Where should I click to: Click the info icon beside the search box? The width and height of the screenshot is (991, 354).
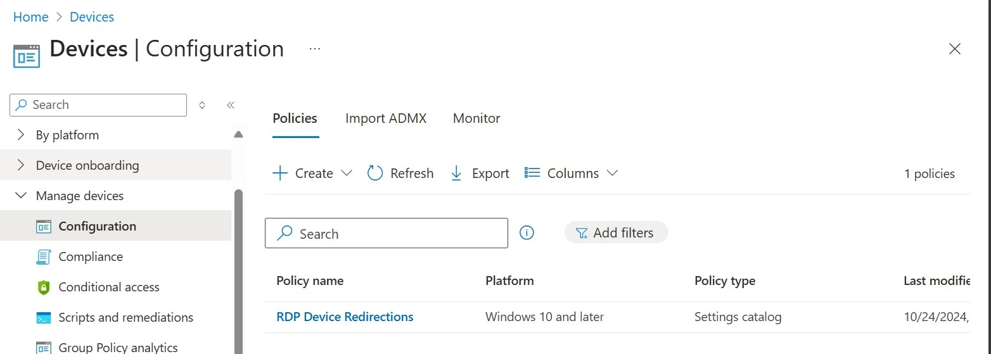tap(527, 233)
